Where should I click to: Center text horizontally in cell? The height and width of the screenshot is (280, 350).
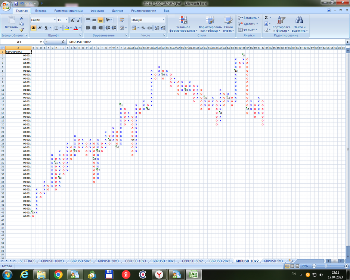pyautogui.click(x=94, y=28)
